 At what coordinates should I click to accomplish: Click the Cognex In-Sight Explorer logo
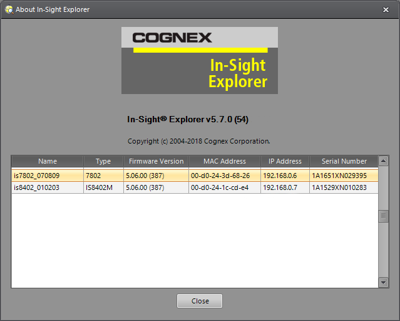point(199,60)
